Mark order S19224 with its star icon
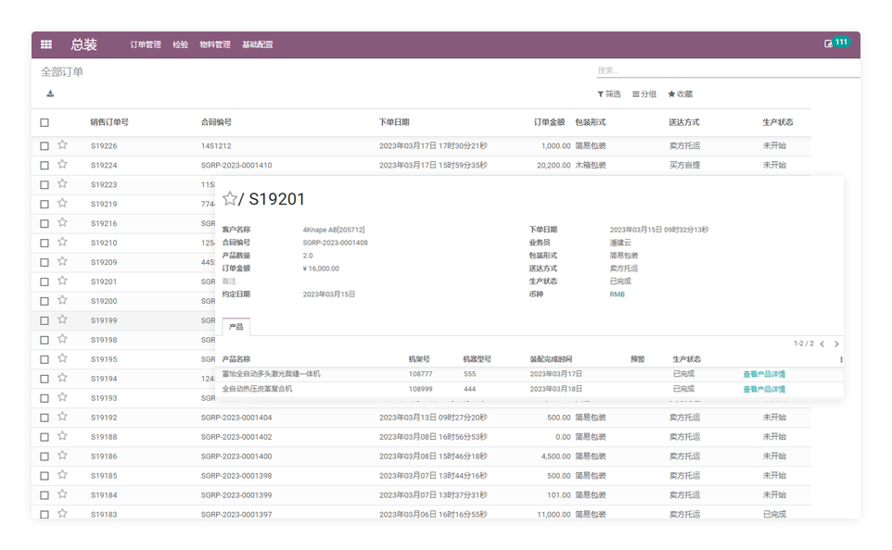 62,165
